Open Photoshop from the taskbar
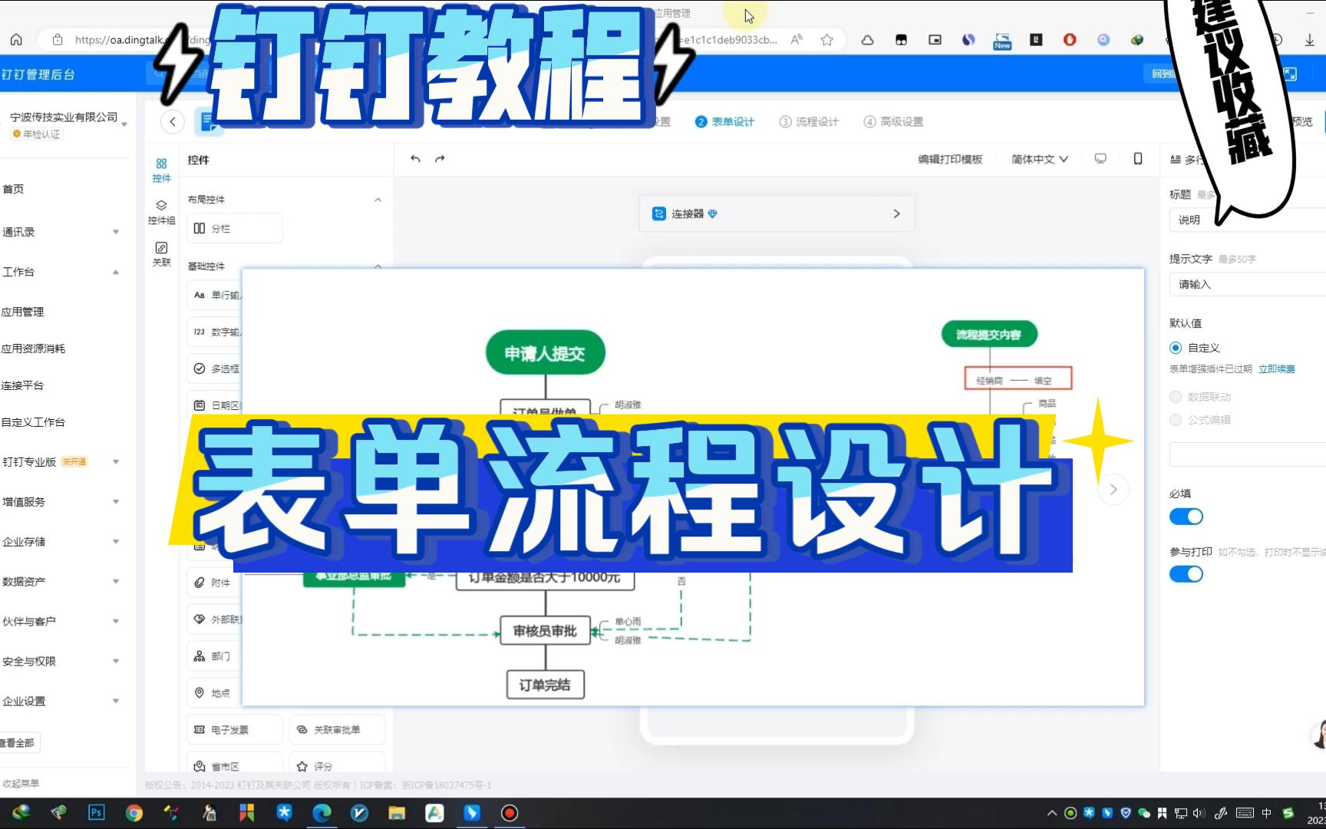The image size is (1326, 829). coord(97,813)
